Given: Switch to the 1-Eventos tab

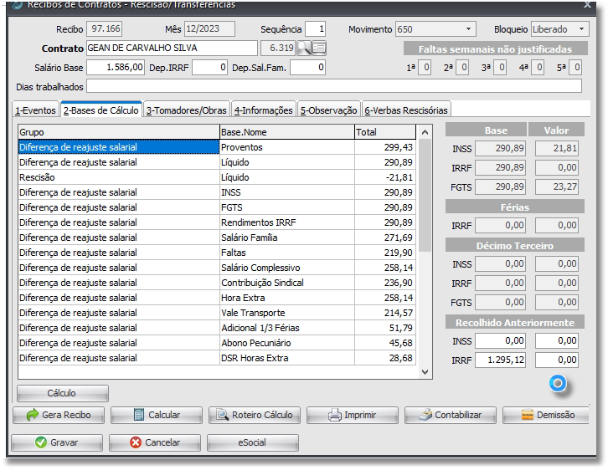Looking at the screenshot, I should [x=35, y=110].
